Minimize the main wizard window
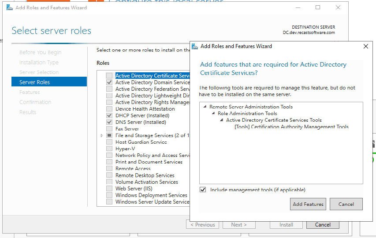 pos(298,7)
